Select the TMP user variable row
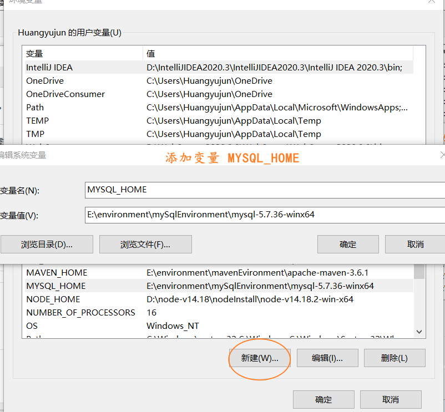Viewport: 445px width, 412px height. pyautogui.click(x=219, y=134)
